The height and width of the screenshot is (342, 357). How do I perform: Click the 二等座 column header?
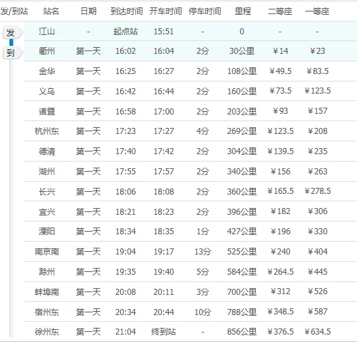(x=280, y=11)
